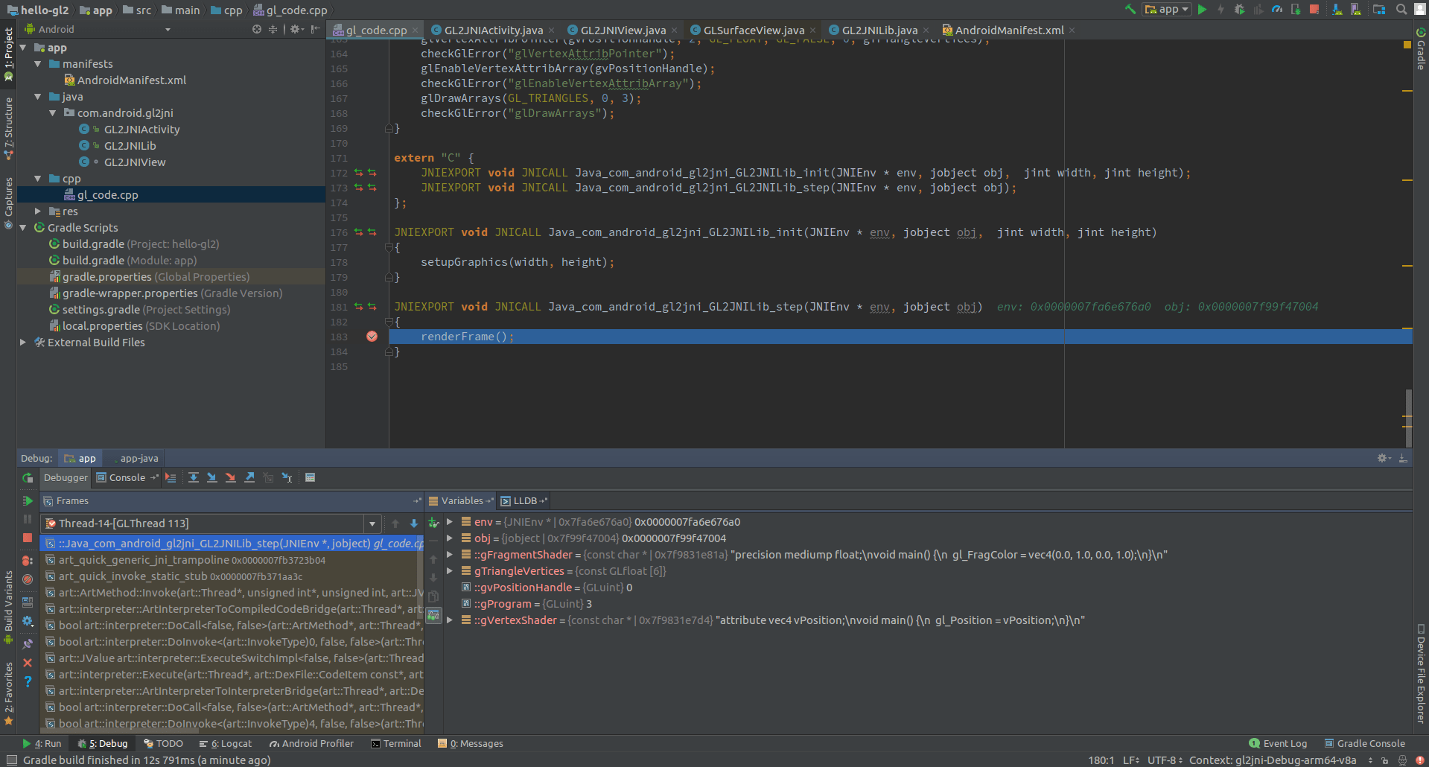Click View Breakpoints icon in debug sidebar
This screenshot has width=1429, height=767.
pos(28,560)
